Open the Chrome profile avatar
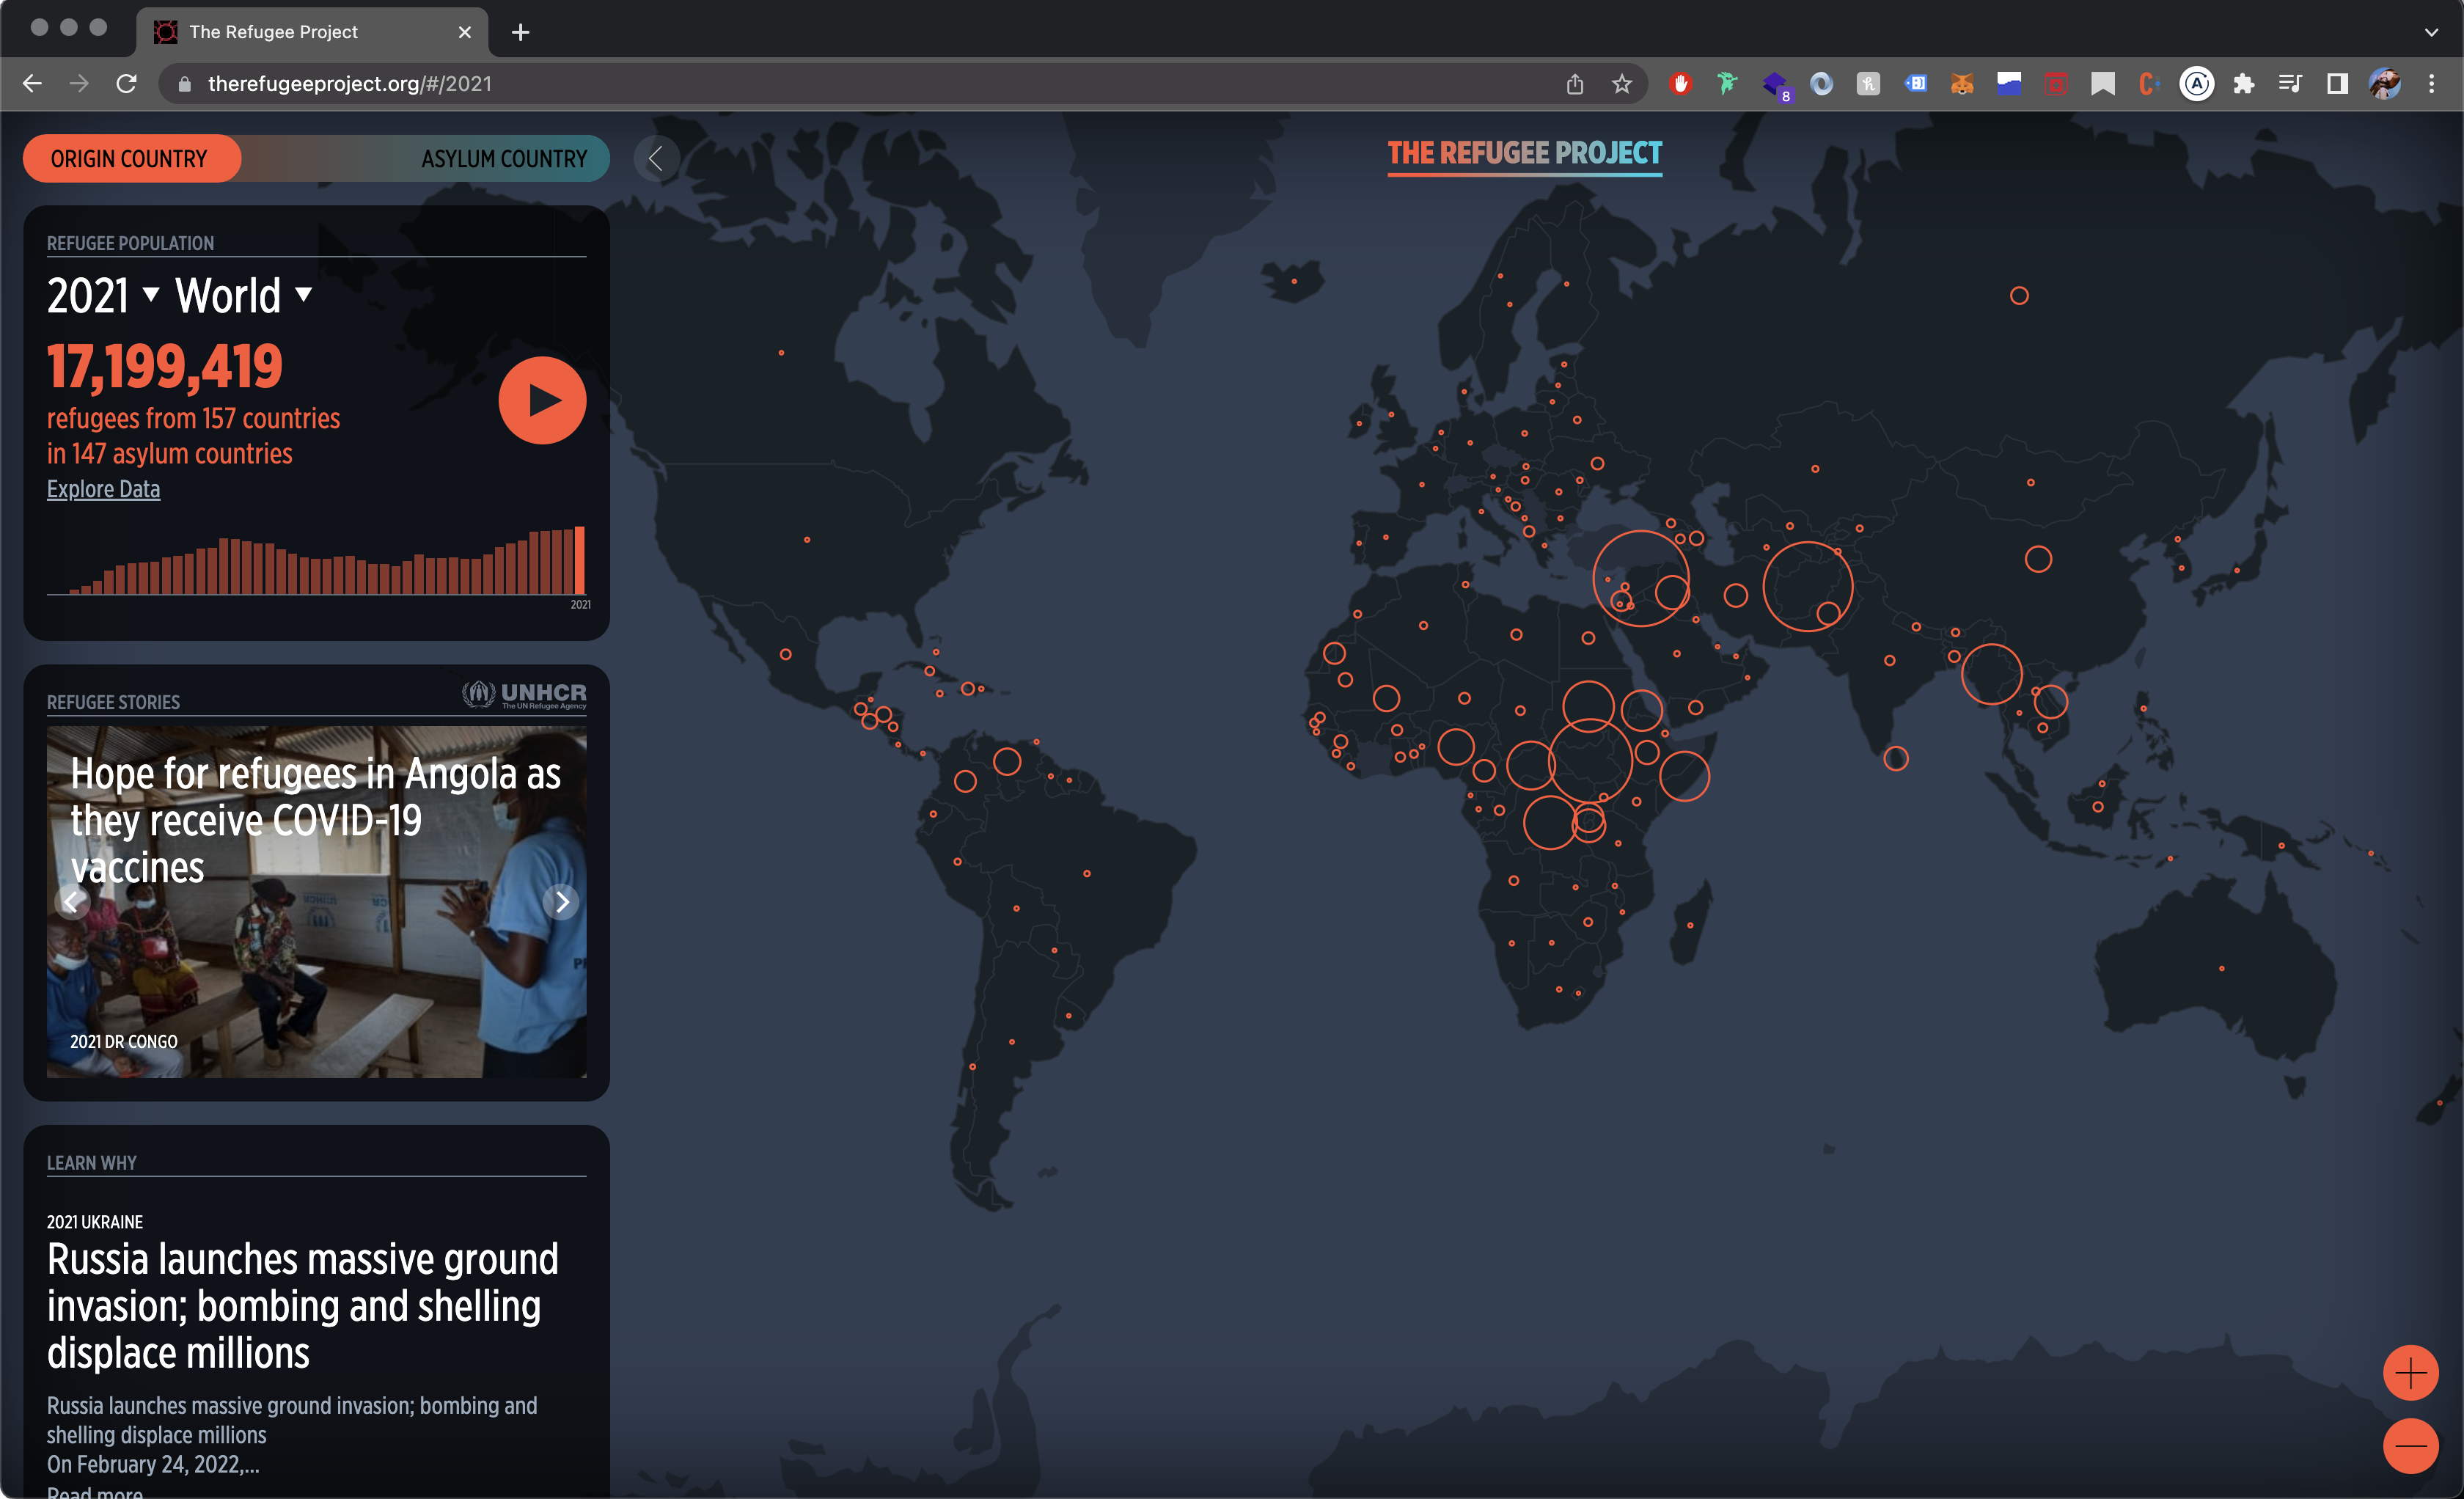 click(2385, 84)
